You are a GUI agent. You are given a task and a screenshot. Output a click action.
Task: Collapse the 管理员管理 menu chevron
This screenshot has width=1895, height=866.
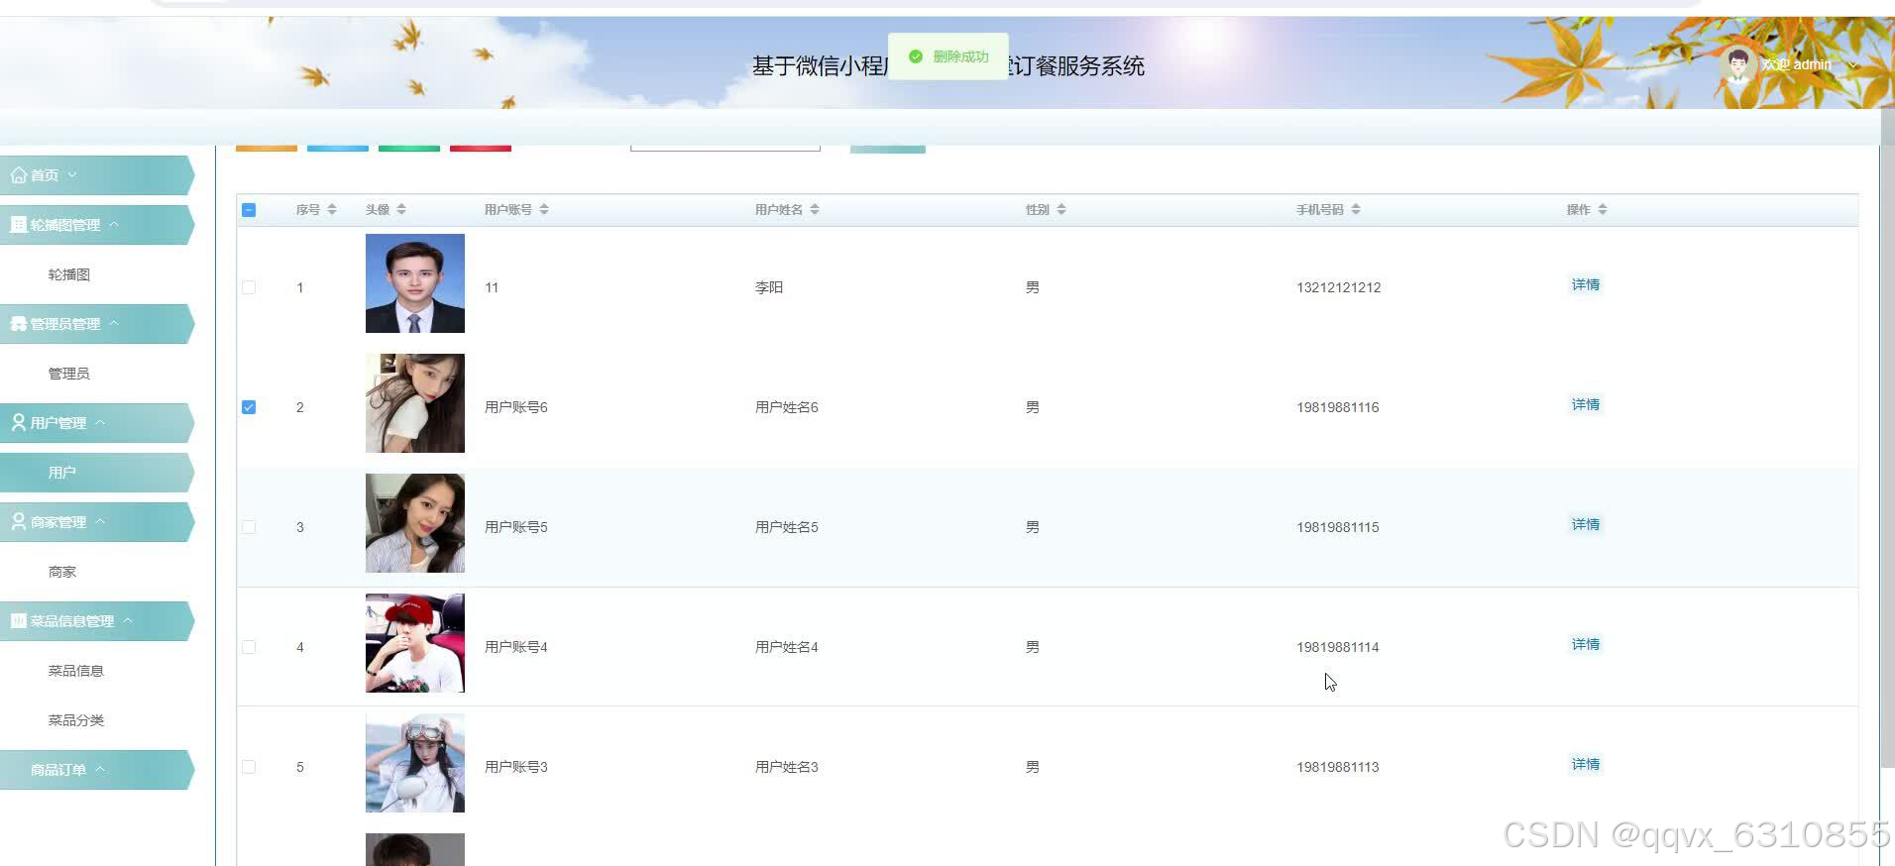114,323
